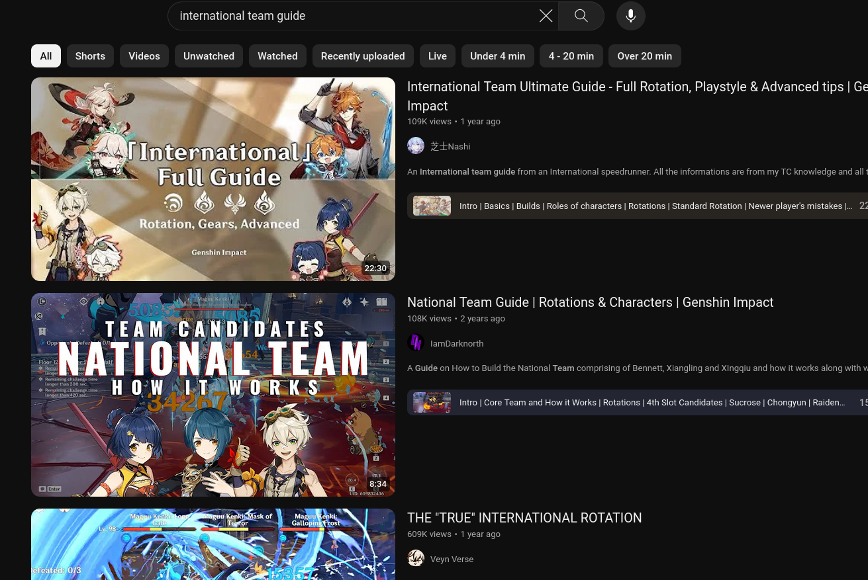Select the All filter chip
Screen dimensions: 868x580
click(46, 56)
